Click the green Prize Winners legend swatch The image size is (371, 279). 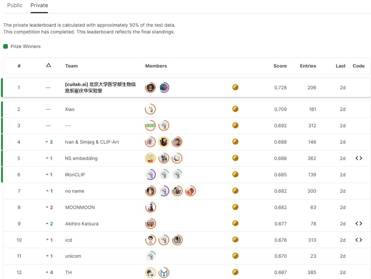pos(5,46)
